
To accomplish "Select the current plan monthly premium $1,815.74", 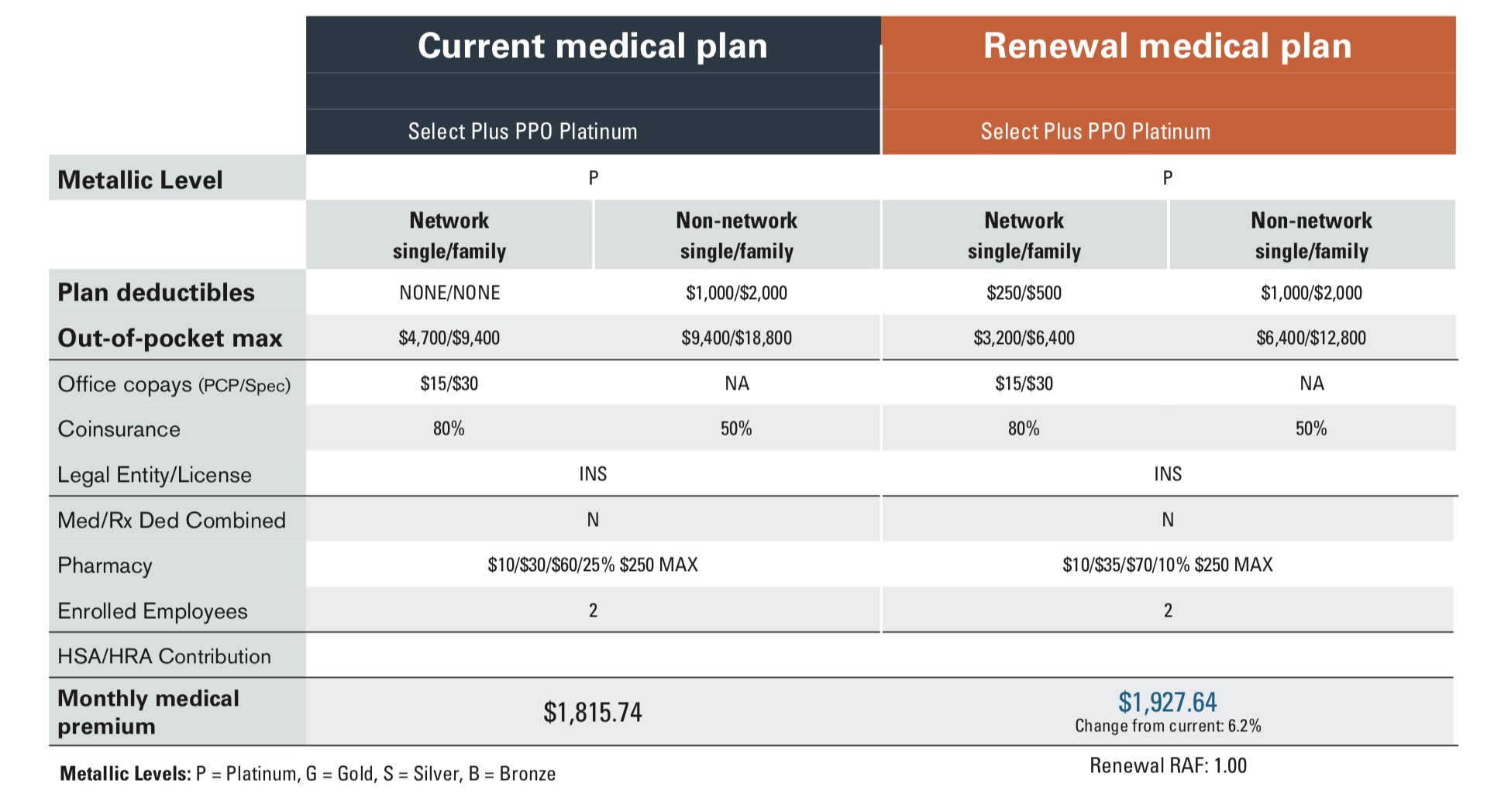I will (593, 712).
